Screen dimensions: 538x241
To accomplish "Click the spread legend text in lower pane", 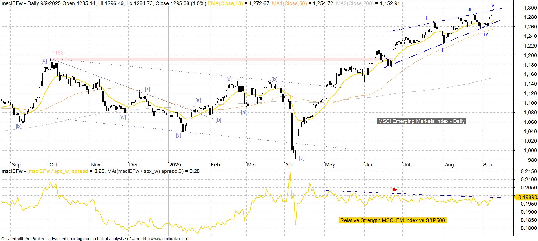I will pos(58,171).
